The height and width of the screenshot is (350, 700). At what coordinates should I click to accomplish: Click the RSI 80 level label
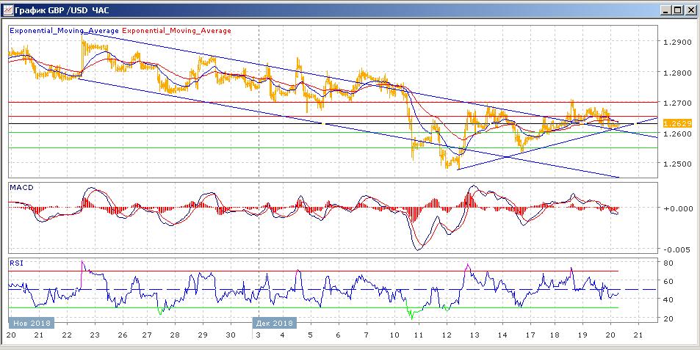tap(670, 263)
